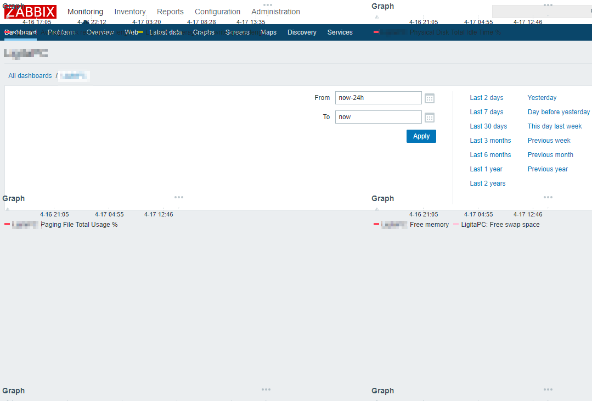Open the Graphs section
Viewport: 592px width, 401px height.
pyautogui.click(x=204, y=32)
